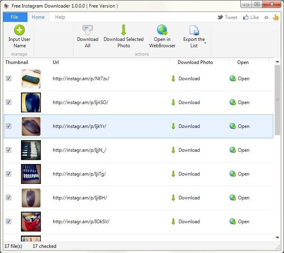The height and width of the screenshot is (253, 284).
Task: Select the blue mouse thumbnail for IjnSO
Action: pyautogui.click(x=31, y=102)
